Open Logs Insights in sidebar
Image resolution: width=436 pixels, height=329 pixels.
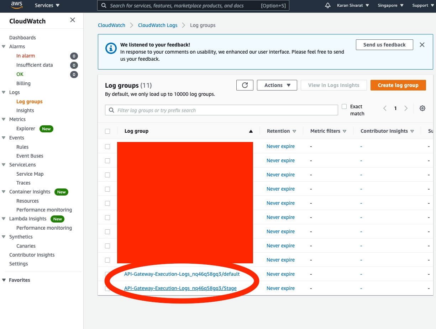(x=25, y=110)
